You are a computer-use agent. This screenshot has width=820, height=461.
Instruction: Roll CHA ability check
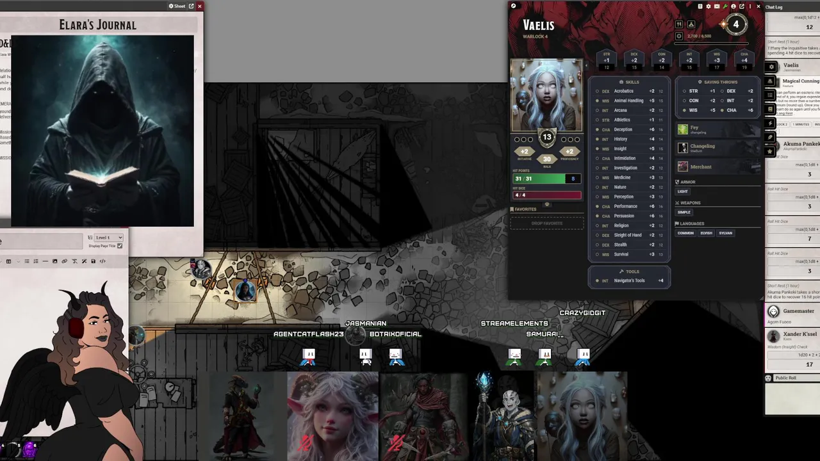pyautogui.click(x=744, y=60)
